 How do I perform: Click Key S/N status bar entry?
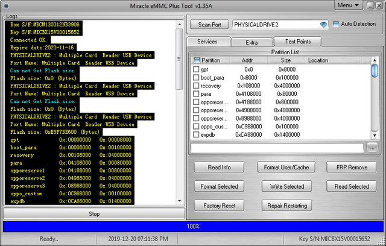point(334,239)
